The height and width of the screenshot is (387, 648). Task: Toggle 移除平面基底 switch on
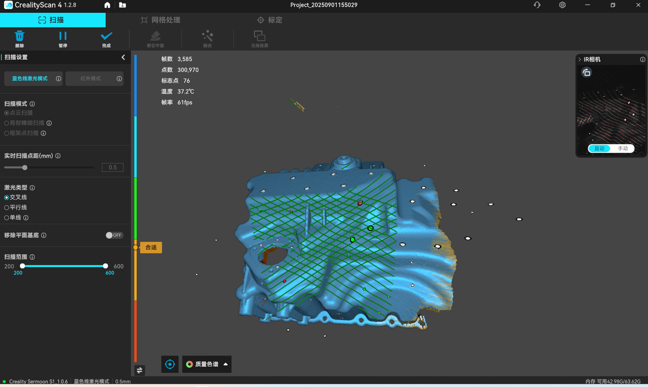pos(114,235)
